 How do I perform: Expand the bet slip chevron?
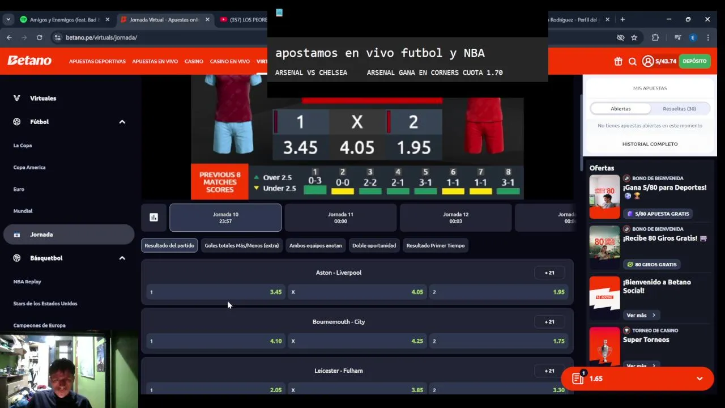pyautogui.click(x=700, y=379)
